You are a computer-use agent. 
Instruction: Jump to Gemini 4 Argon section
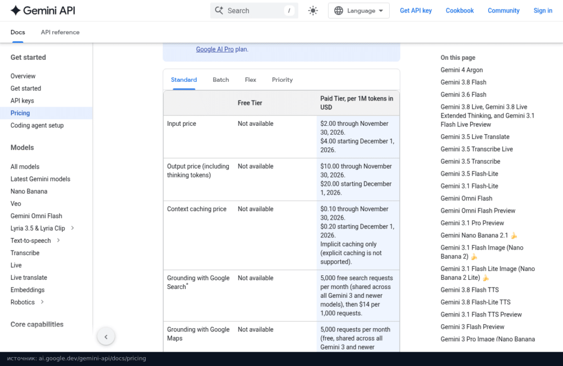tap(462, 70)
